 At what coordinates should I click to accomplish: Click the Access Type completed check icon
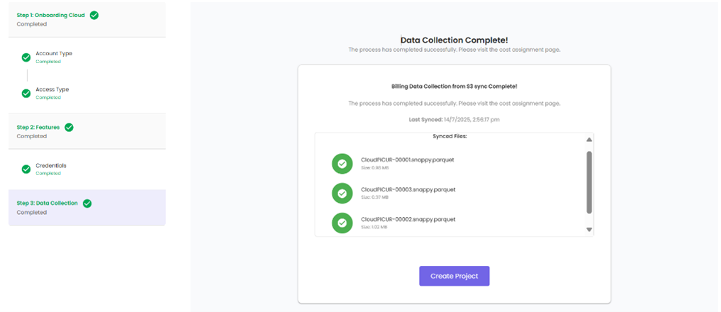pyautogui.click(x=26, y=93)
